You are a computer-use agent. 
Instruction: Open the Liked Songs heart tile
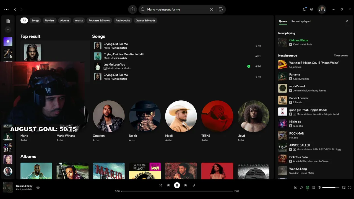[x=8, y=42]
